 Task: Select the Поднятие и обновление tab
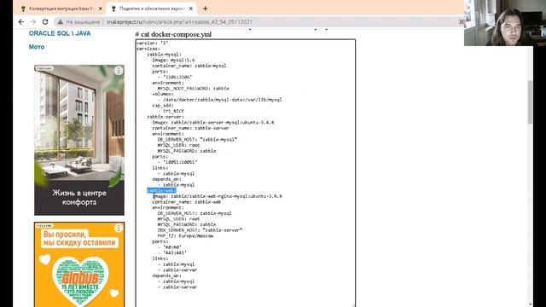(152, 9)
